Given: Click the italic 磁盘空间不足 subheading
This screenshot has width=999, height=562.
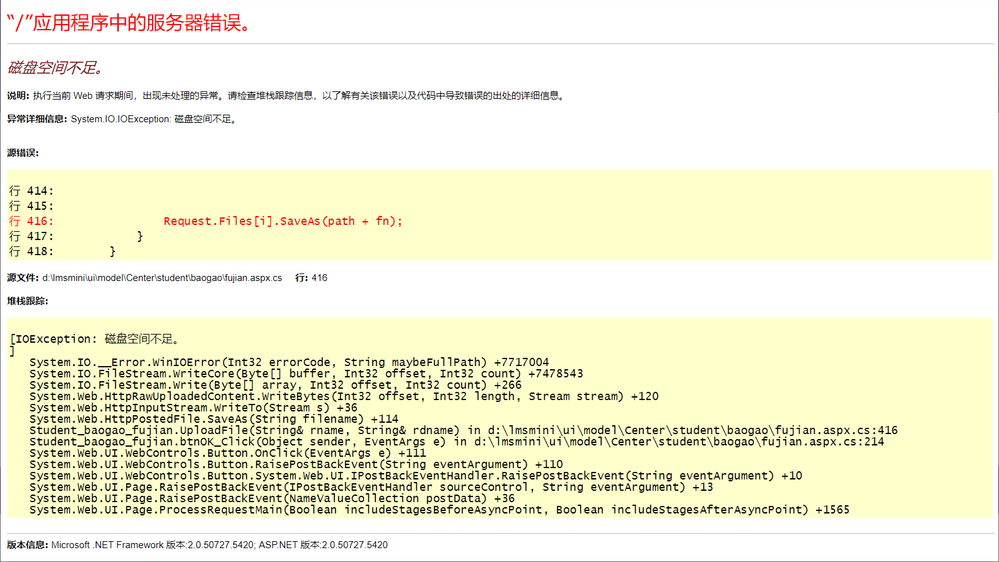Looking at the screenshot, I should tap(56, 67).
